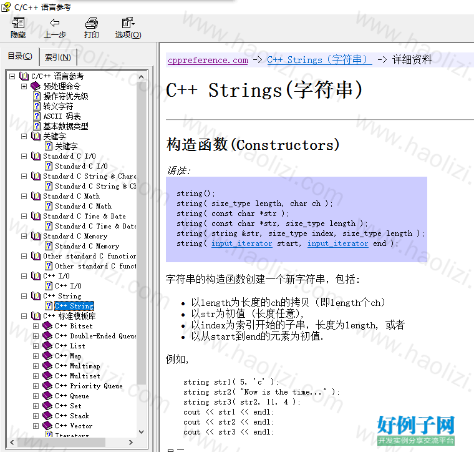Image resolution: width=474 pixels, height=452 pixels.
Task: Open the child C++ I/O topic
Action: coord(68,286)
